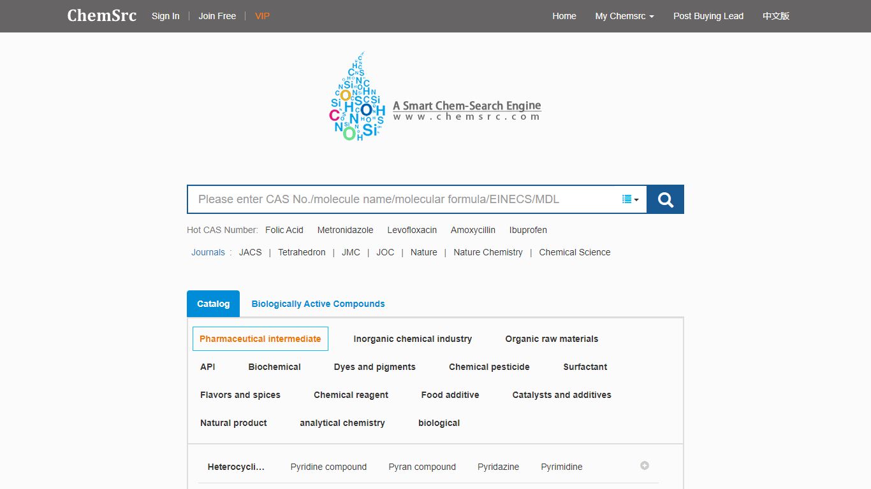This screenshot has height=489, width=871.
Task: Select the Surfactant category
Action: (585, 367)
